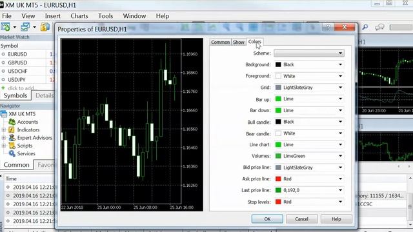Click the profiles toolbar icon
The width and height of the screenshot is (413, 232).
tap(25, 27)
